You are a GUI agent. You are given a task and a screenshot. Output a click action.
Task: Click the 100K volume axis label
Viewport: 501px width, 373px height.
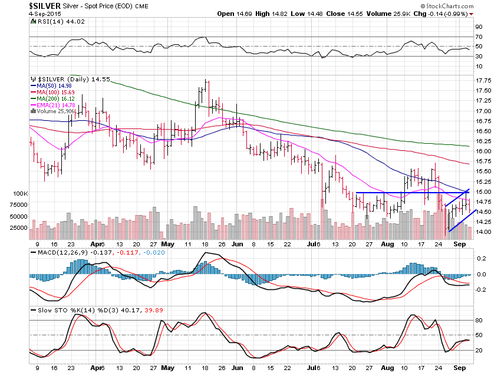(21, 193)
